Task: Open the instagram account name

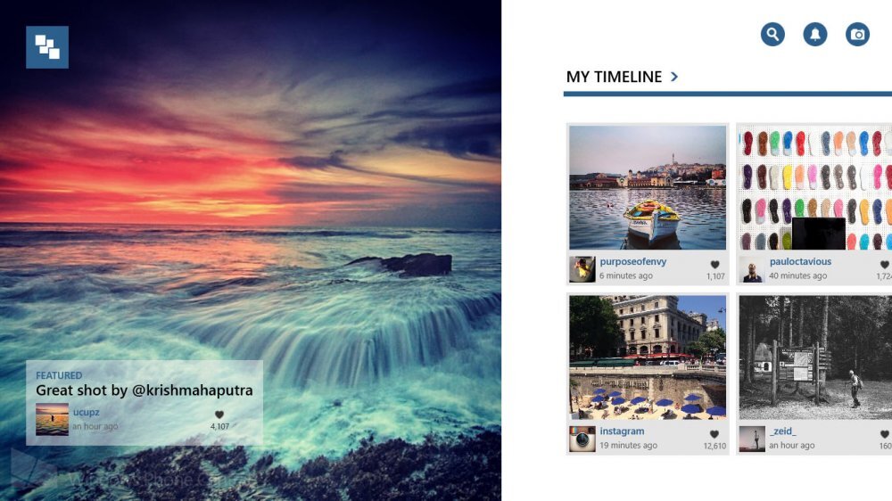Action: pyautogui.click(x=622, y=431)
